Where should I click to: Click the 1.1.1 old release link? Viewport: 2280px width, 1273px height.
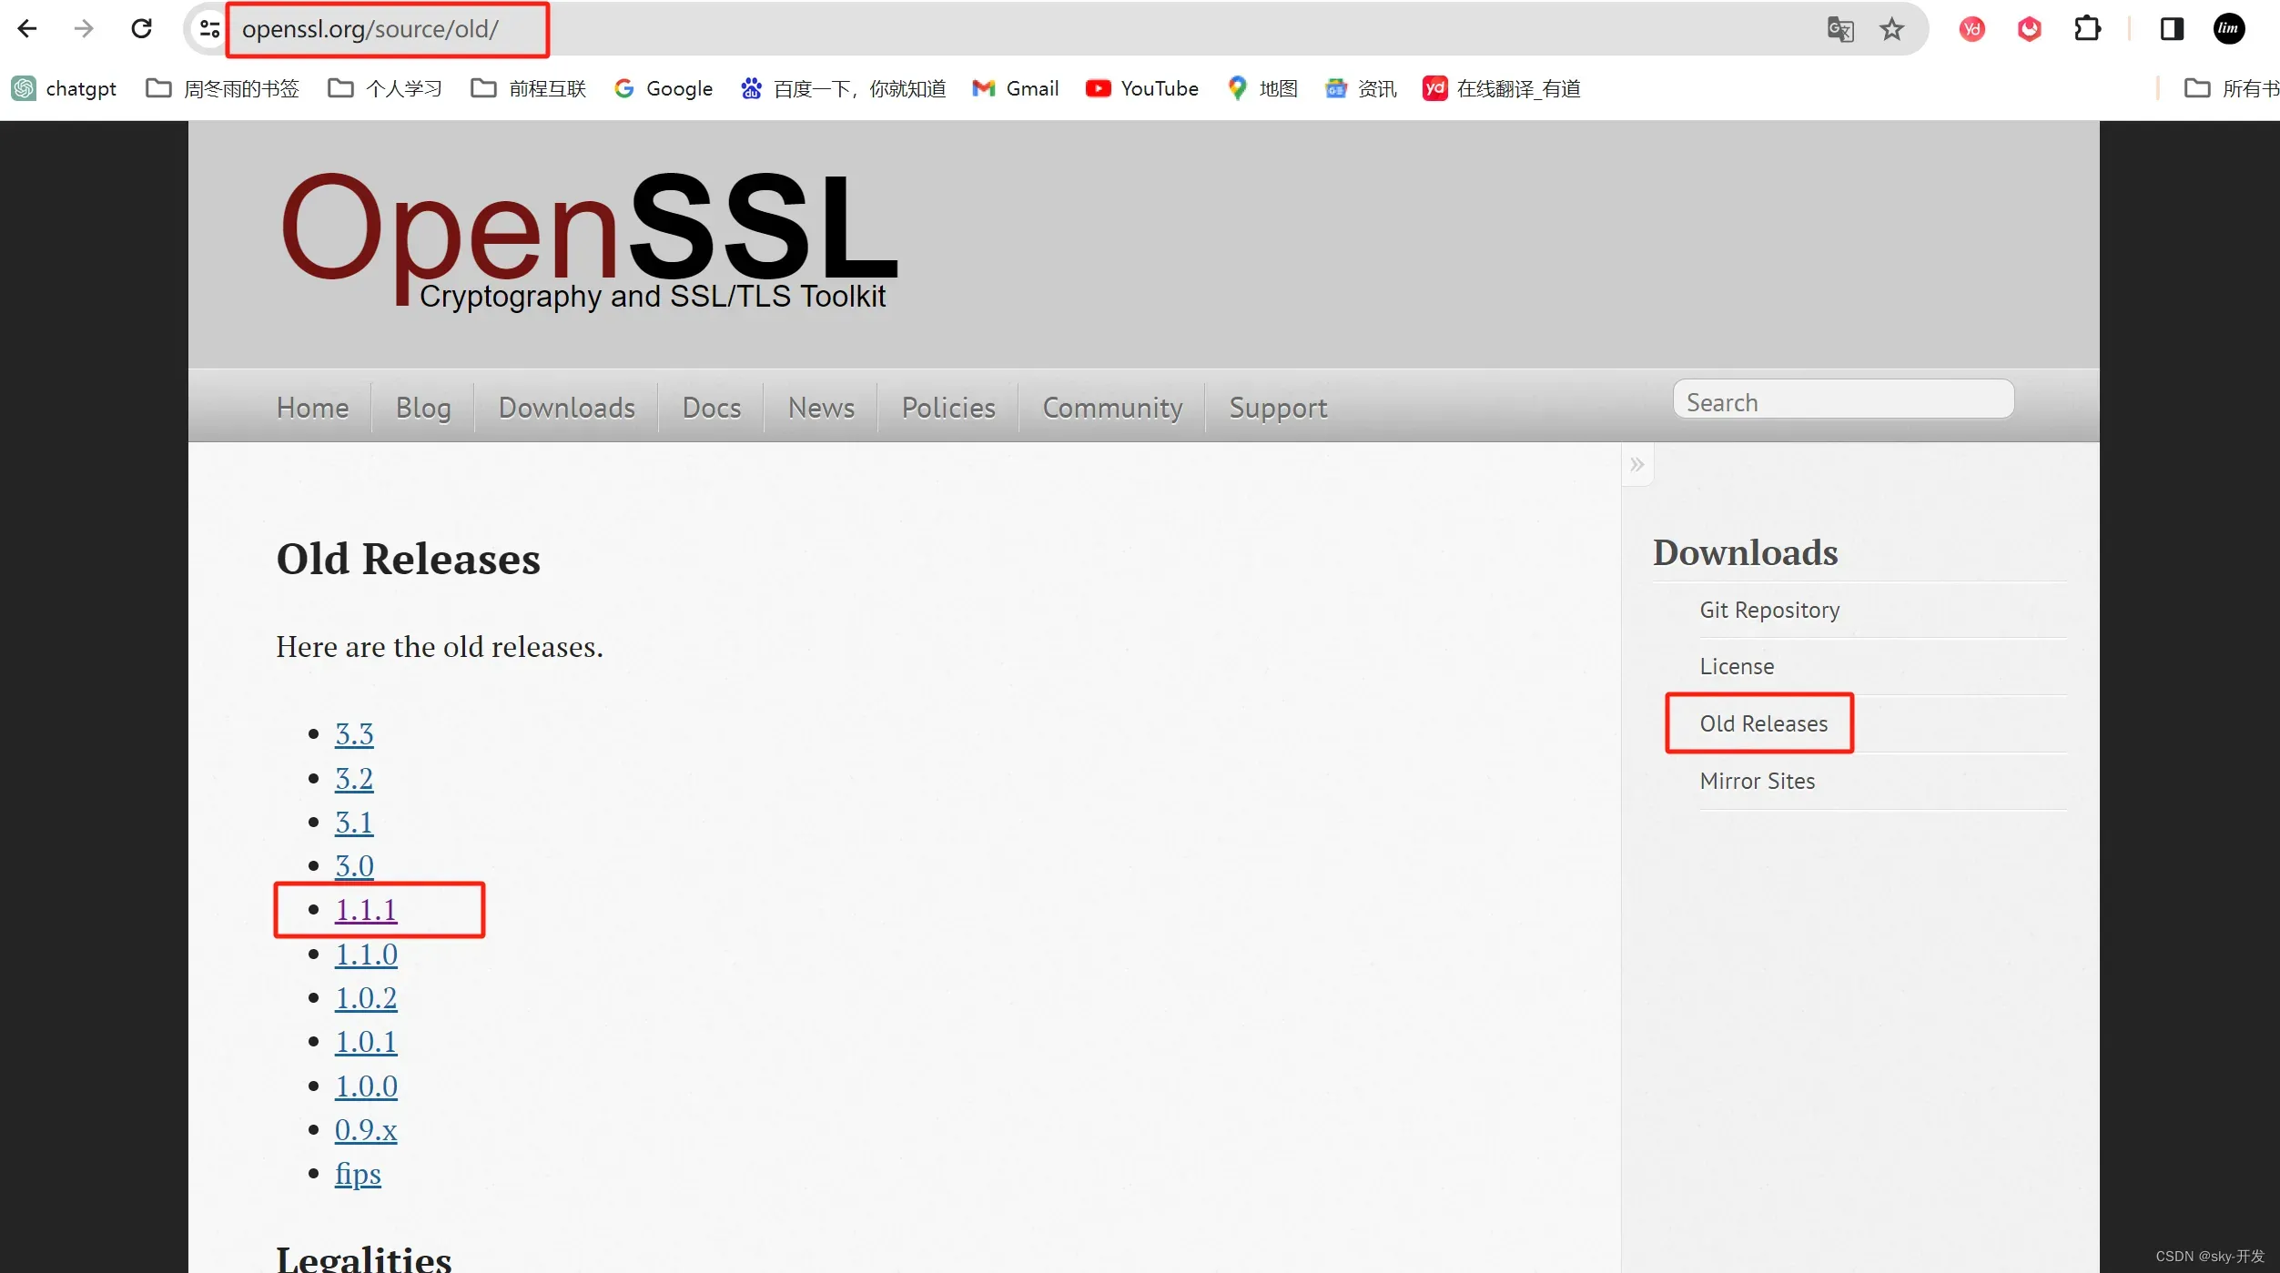click(365, 910)
